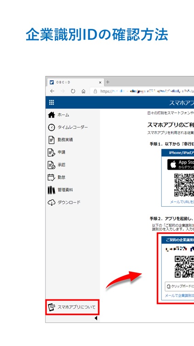Screen dimensions: 194x346
Task: Click the メールで企業識別ID link
Action: 179,296
